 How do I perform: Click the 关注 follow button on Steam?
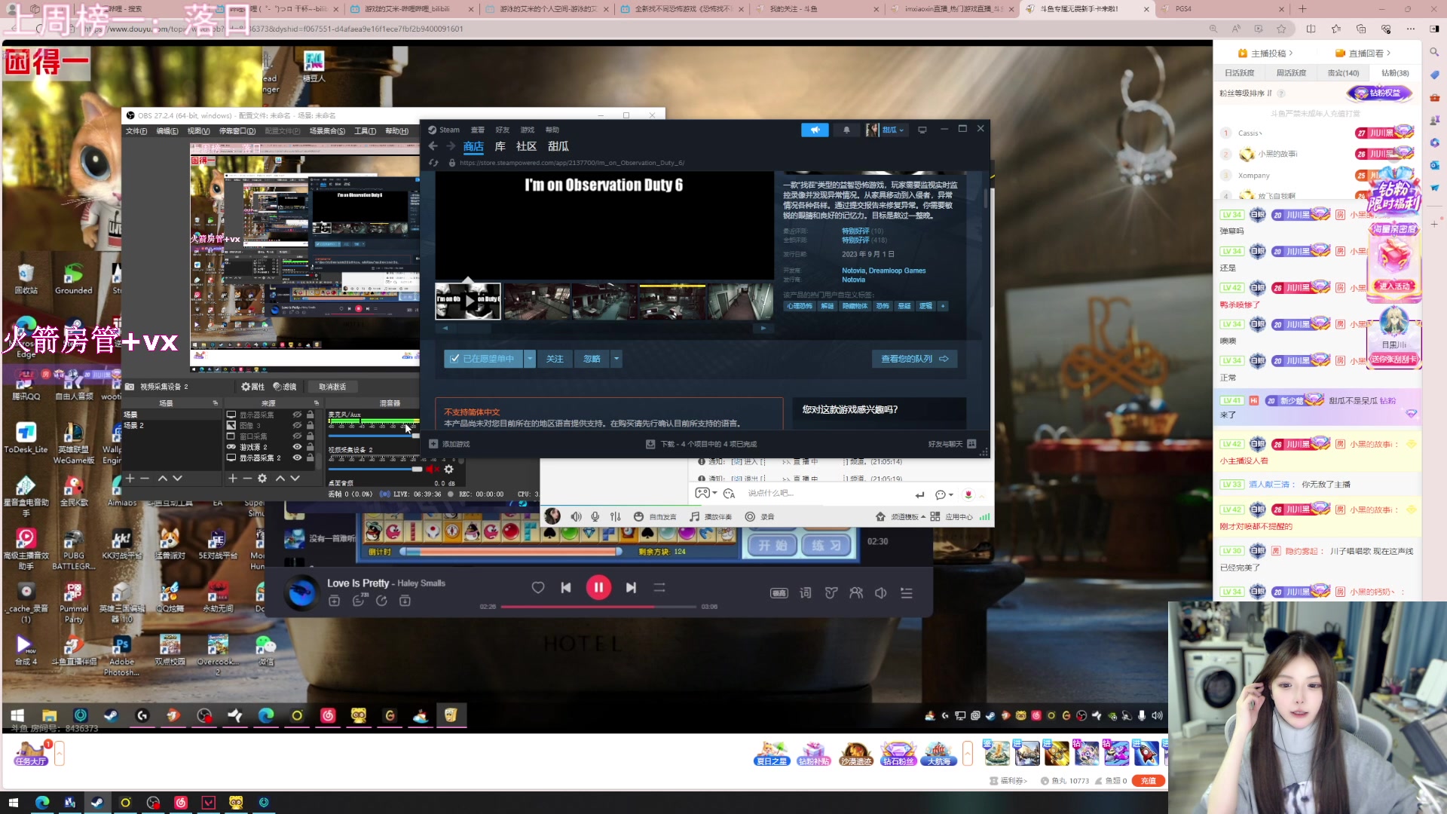click(x=555, y=359)
